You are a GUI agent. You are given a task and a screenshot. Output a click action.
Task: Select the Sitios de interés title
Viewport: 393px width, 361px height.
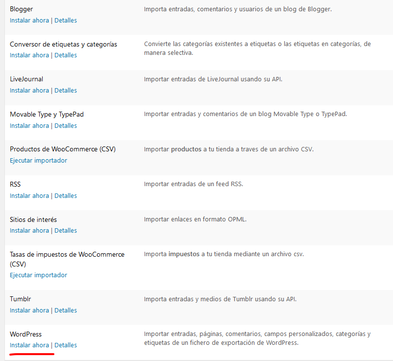coord(33,220)
